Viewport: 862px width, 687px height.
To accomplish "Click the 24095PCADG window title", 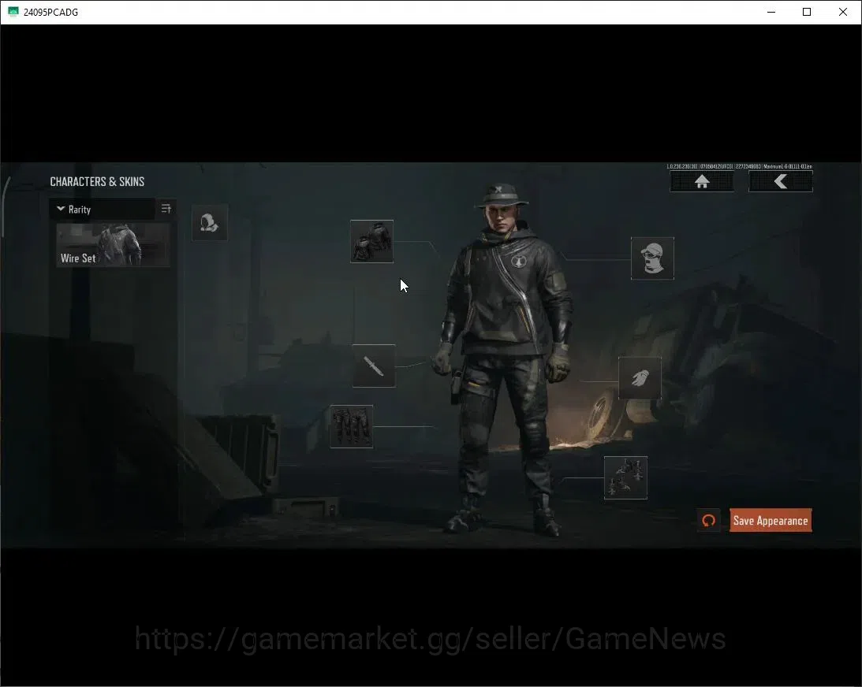I will tap(50, 12).
